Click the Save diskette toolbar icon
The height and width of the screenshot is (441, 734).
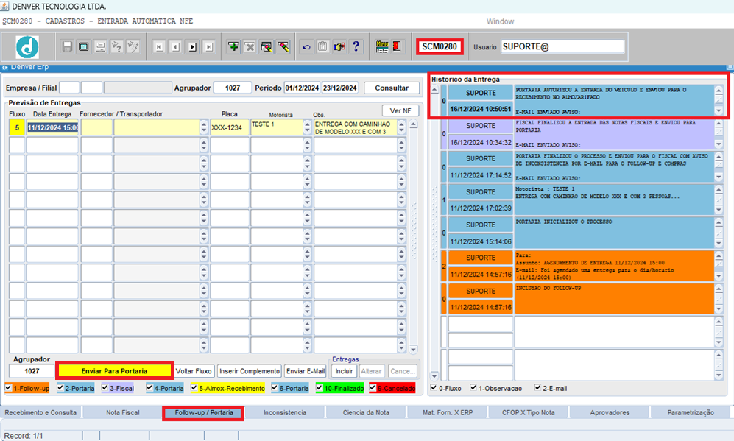point(67,47)
